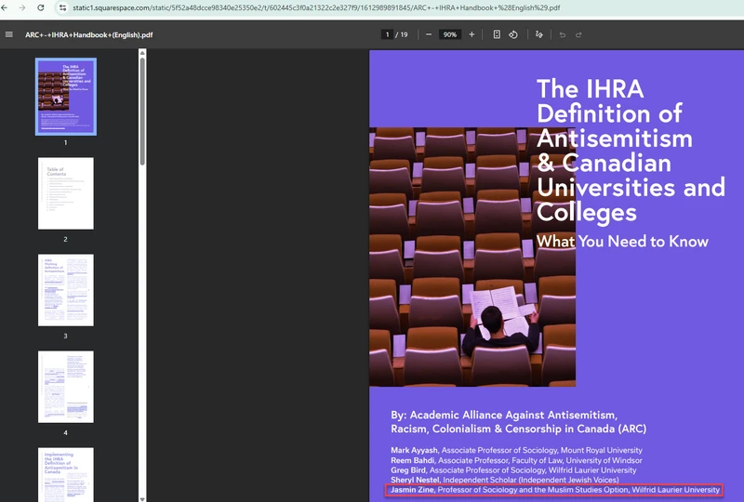Viewport: 744px width, 502px height.
Task: Click the total page count "/ 19"
Action: [402, 34]
